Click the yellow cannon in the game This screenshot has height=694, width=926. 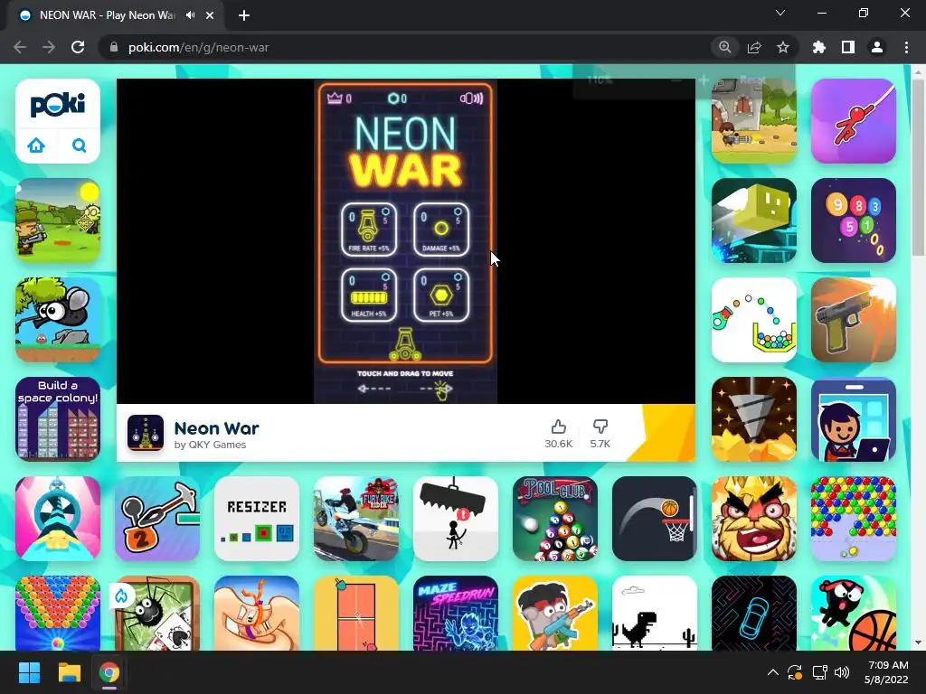405,344
